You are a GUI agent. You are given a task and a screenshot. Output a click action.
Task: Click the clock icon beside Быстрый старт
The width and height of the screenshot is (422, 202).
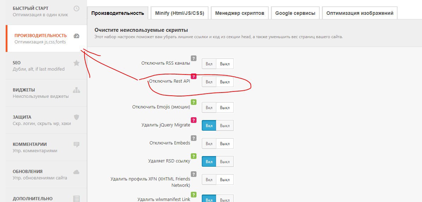(x=76, y=8)
